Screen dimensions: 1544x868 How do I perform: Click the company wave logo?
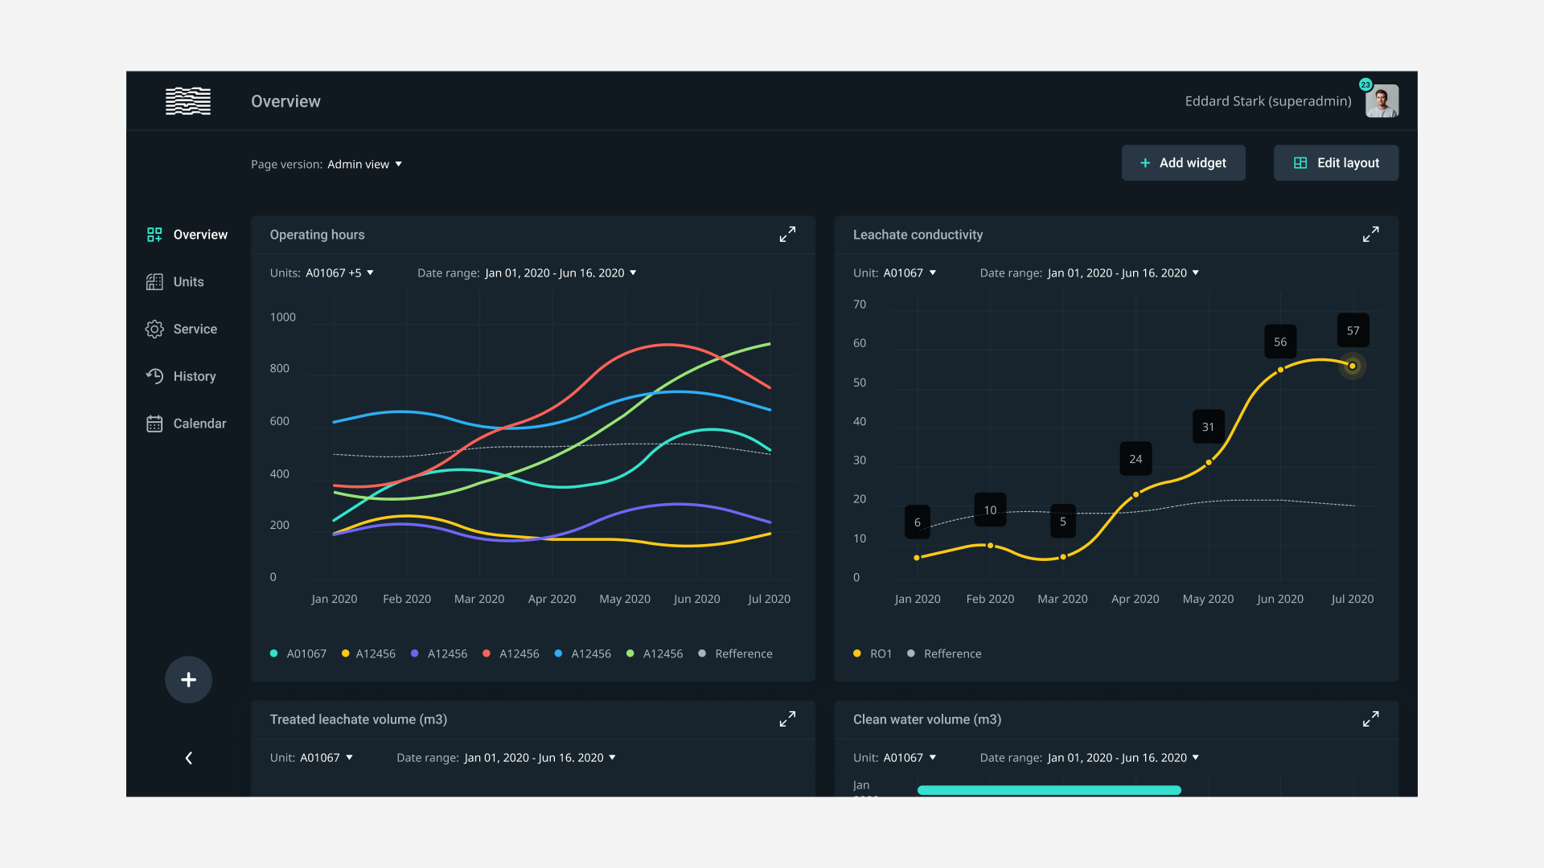click(x=187, y=100)
